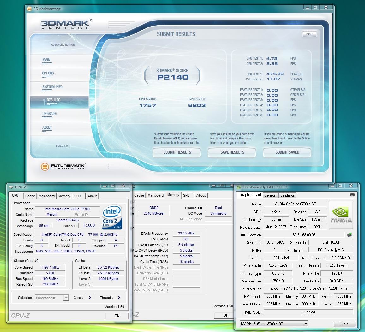Switch to the Validation tab in GPU-Z
The height and width of the screenshot is (332, 365).
point(287,195)
